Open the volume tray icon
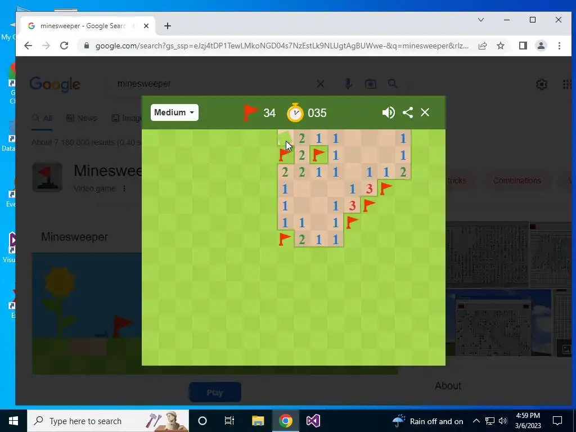This screenshot has width=576, height=432. (x=503, y=421)
